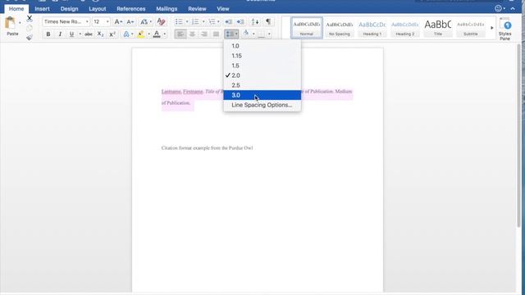Decrease the paragraph indent
The width and height of the screenshot is (525, 295).
coord(228,22)
